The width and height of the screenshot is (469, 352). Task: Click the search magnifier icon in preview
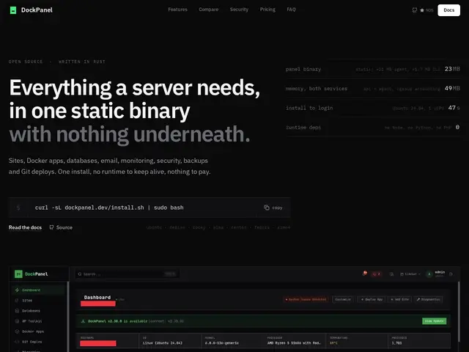coord(80,274)
